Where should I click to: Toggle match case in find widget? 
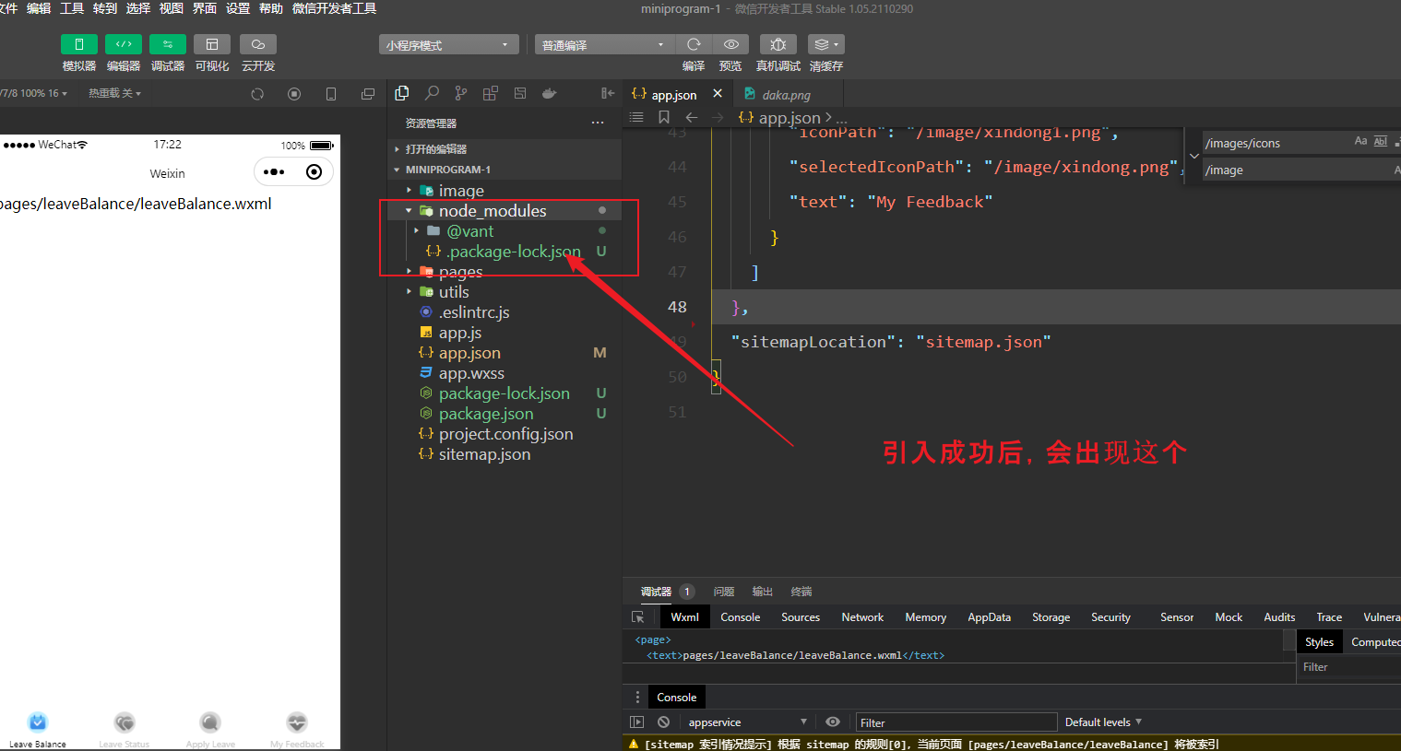(1360, 142)
